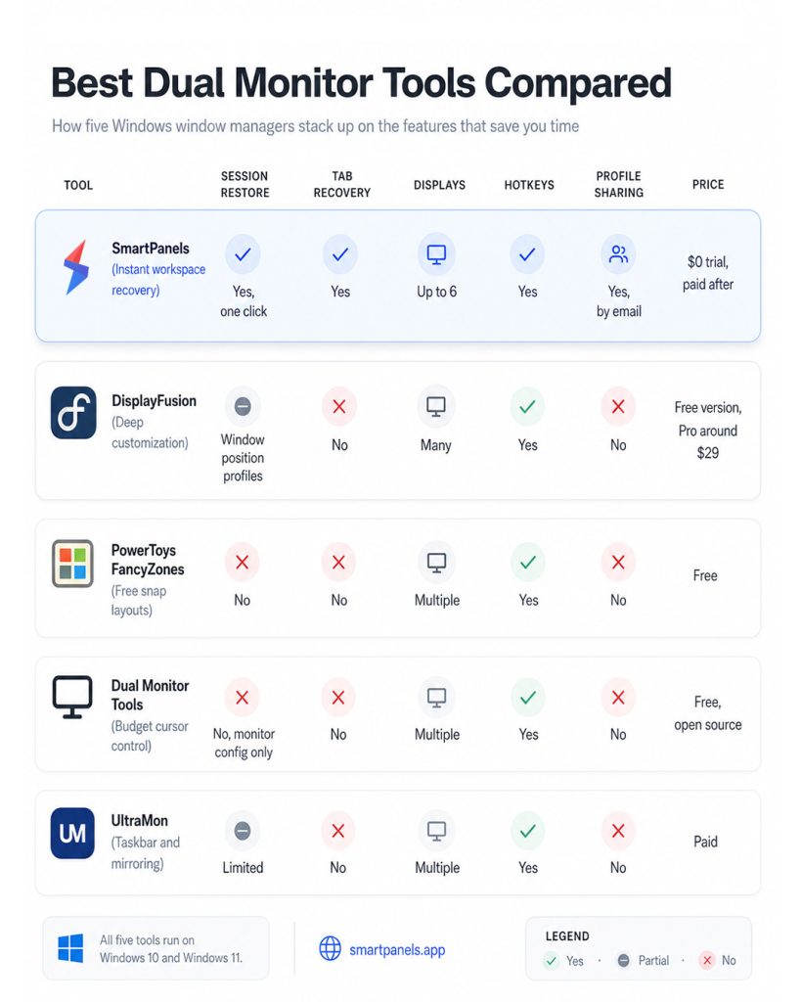The width and height of the screenshot is (801, 1002).
Task: Click the Instant workspace recovery link text
Action: pyautogui.click(x=158, y=279)
